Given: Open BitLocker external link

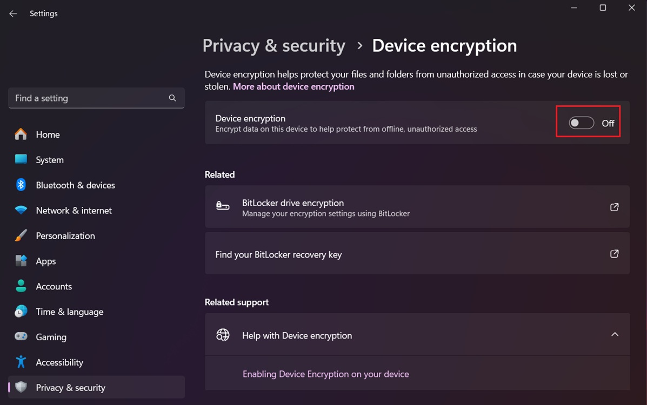Looking at the screenshot, I should point(614,207).
